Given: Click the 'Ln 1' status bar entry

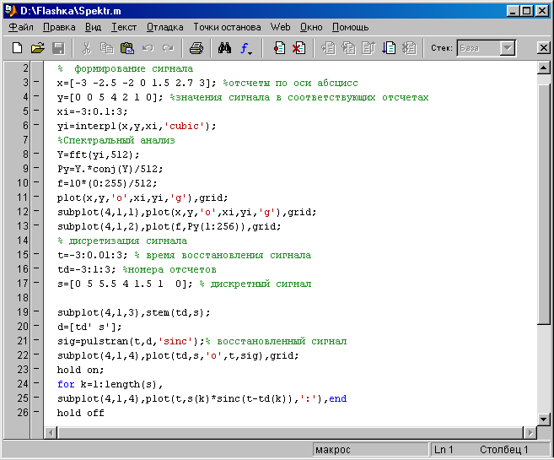Looking at the screenshot, I should coord(444,450).
